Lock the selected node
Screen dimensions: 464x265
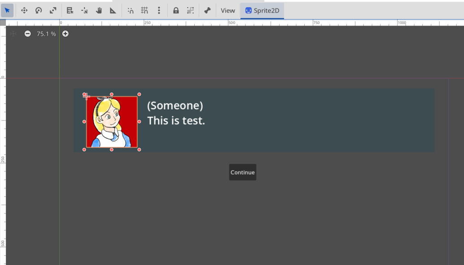[176, 11]
